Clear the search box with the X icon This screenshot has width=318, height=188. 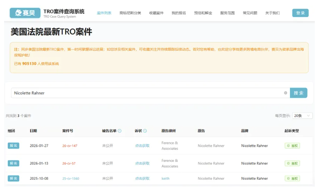285,93
